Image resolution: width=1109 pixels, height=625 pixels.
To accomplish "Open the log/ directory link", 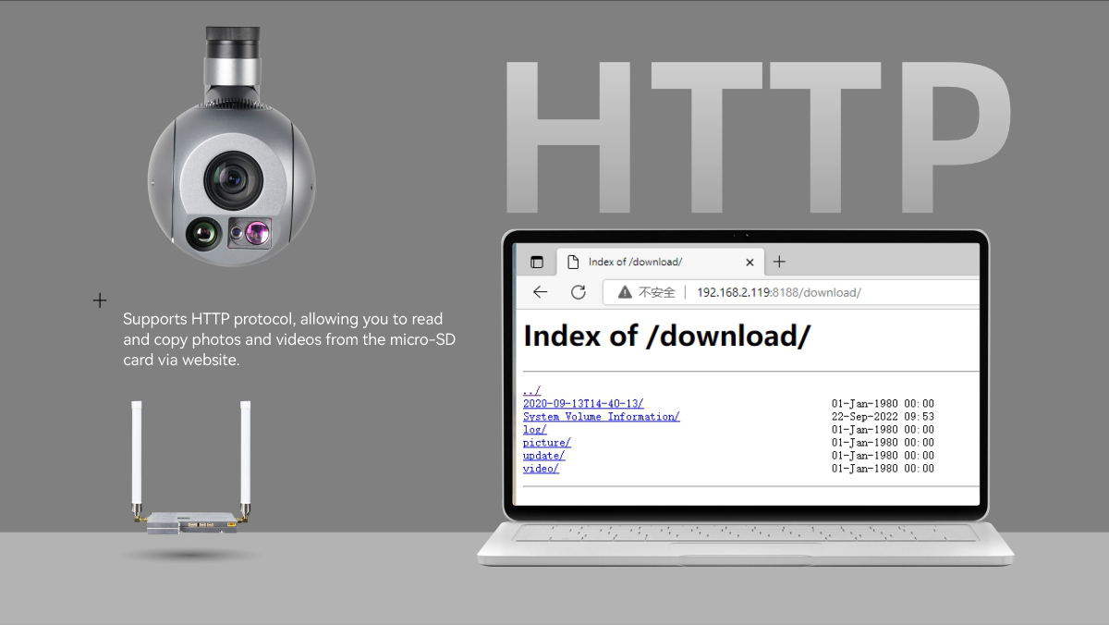I will (534, 430).
